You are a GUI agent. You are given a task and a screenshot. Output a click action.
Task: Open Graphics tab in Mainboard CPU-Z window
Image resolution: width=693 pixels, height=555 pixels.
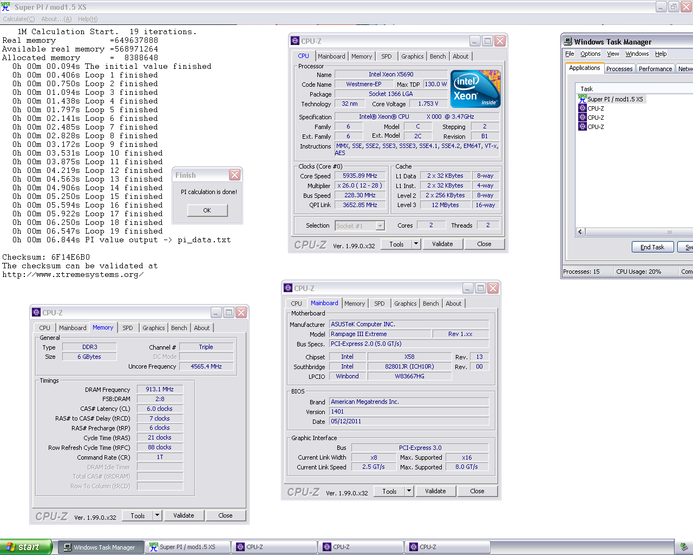406,304
